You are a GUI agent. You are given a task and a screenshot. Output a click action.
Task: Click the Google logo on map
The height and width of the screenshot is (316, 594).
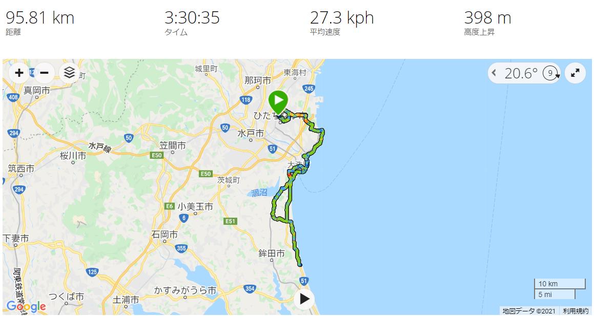(26, 306)
